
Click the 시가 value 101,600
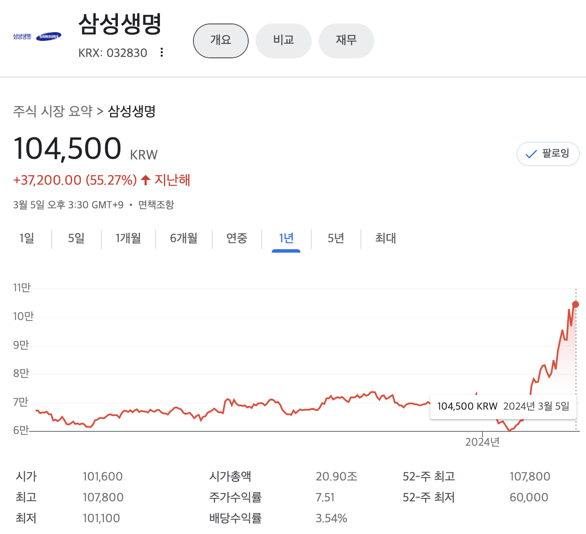[x=103, y=477]
